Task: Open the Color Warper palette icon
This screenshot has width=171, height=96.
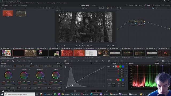Action: 72,61
